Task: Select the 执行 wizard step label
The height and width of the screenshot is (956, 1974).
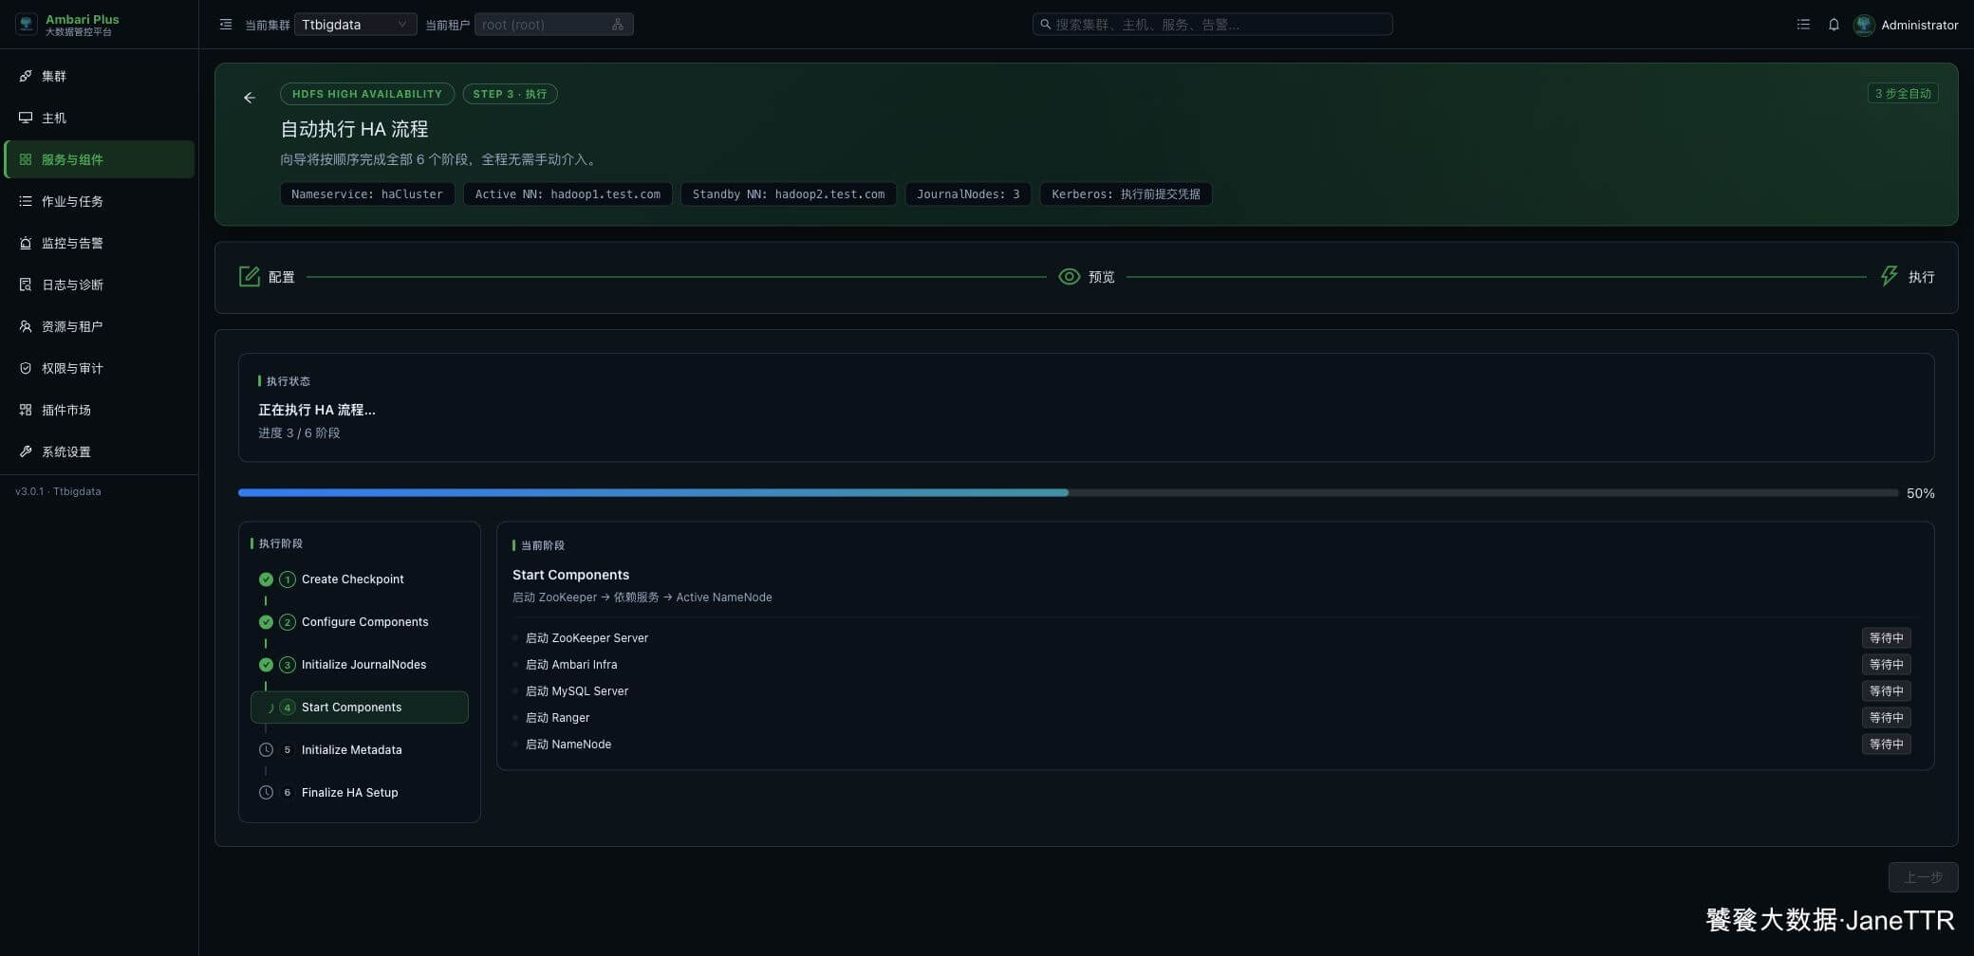Action: (x=1921, y=277)
